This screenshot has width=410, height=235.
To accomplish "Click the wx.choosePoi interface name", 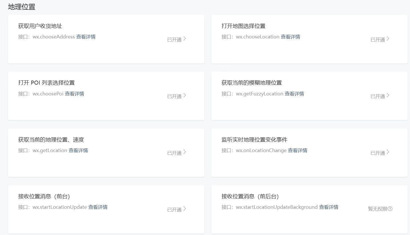I will [48, 94].
